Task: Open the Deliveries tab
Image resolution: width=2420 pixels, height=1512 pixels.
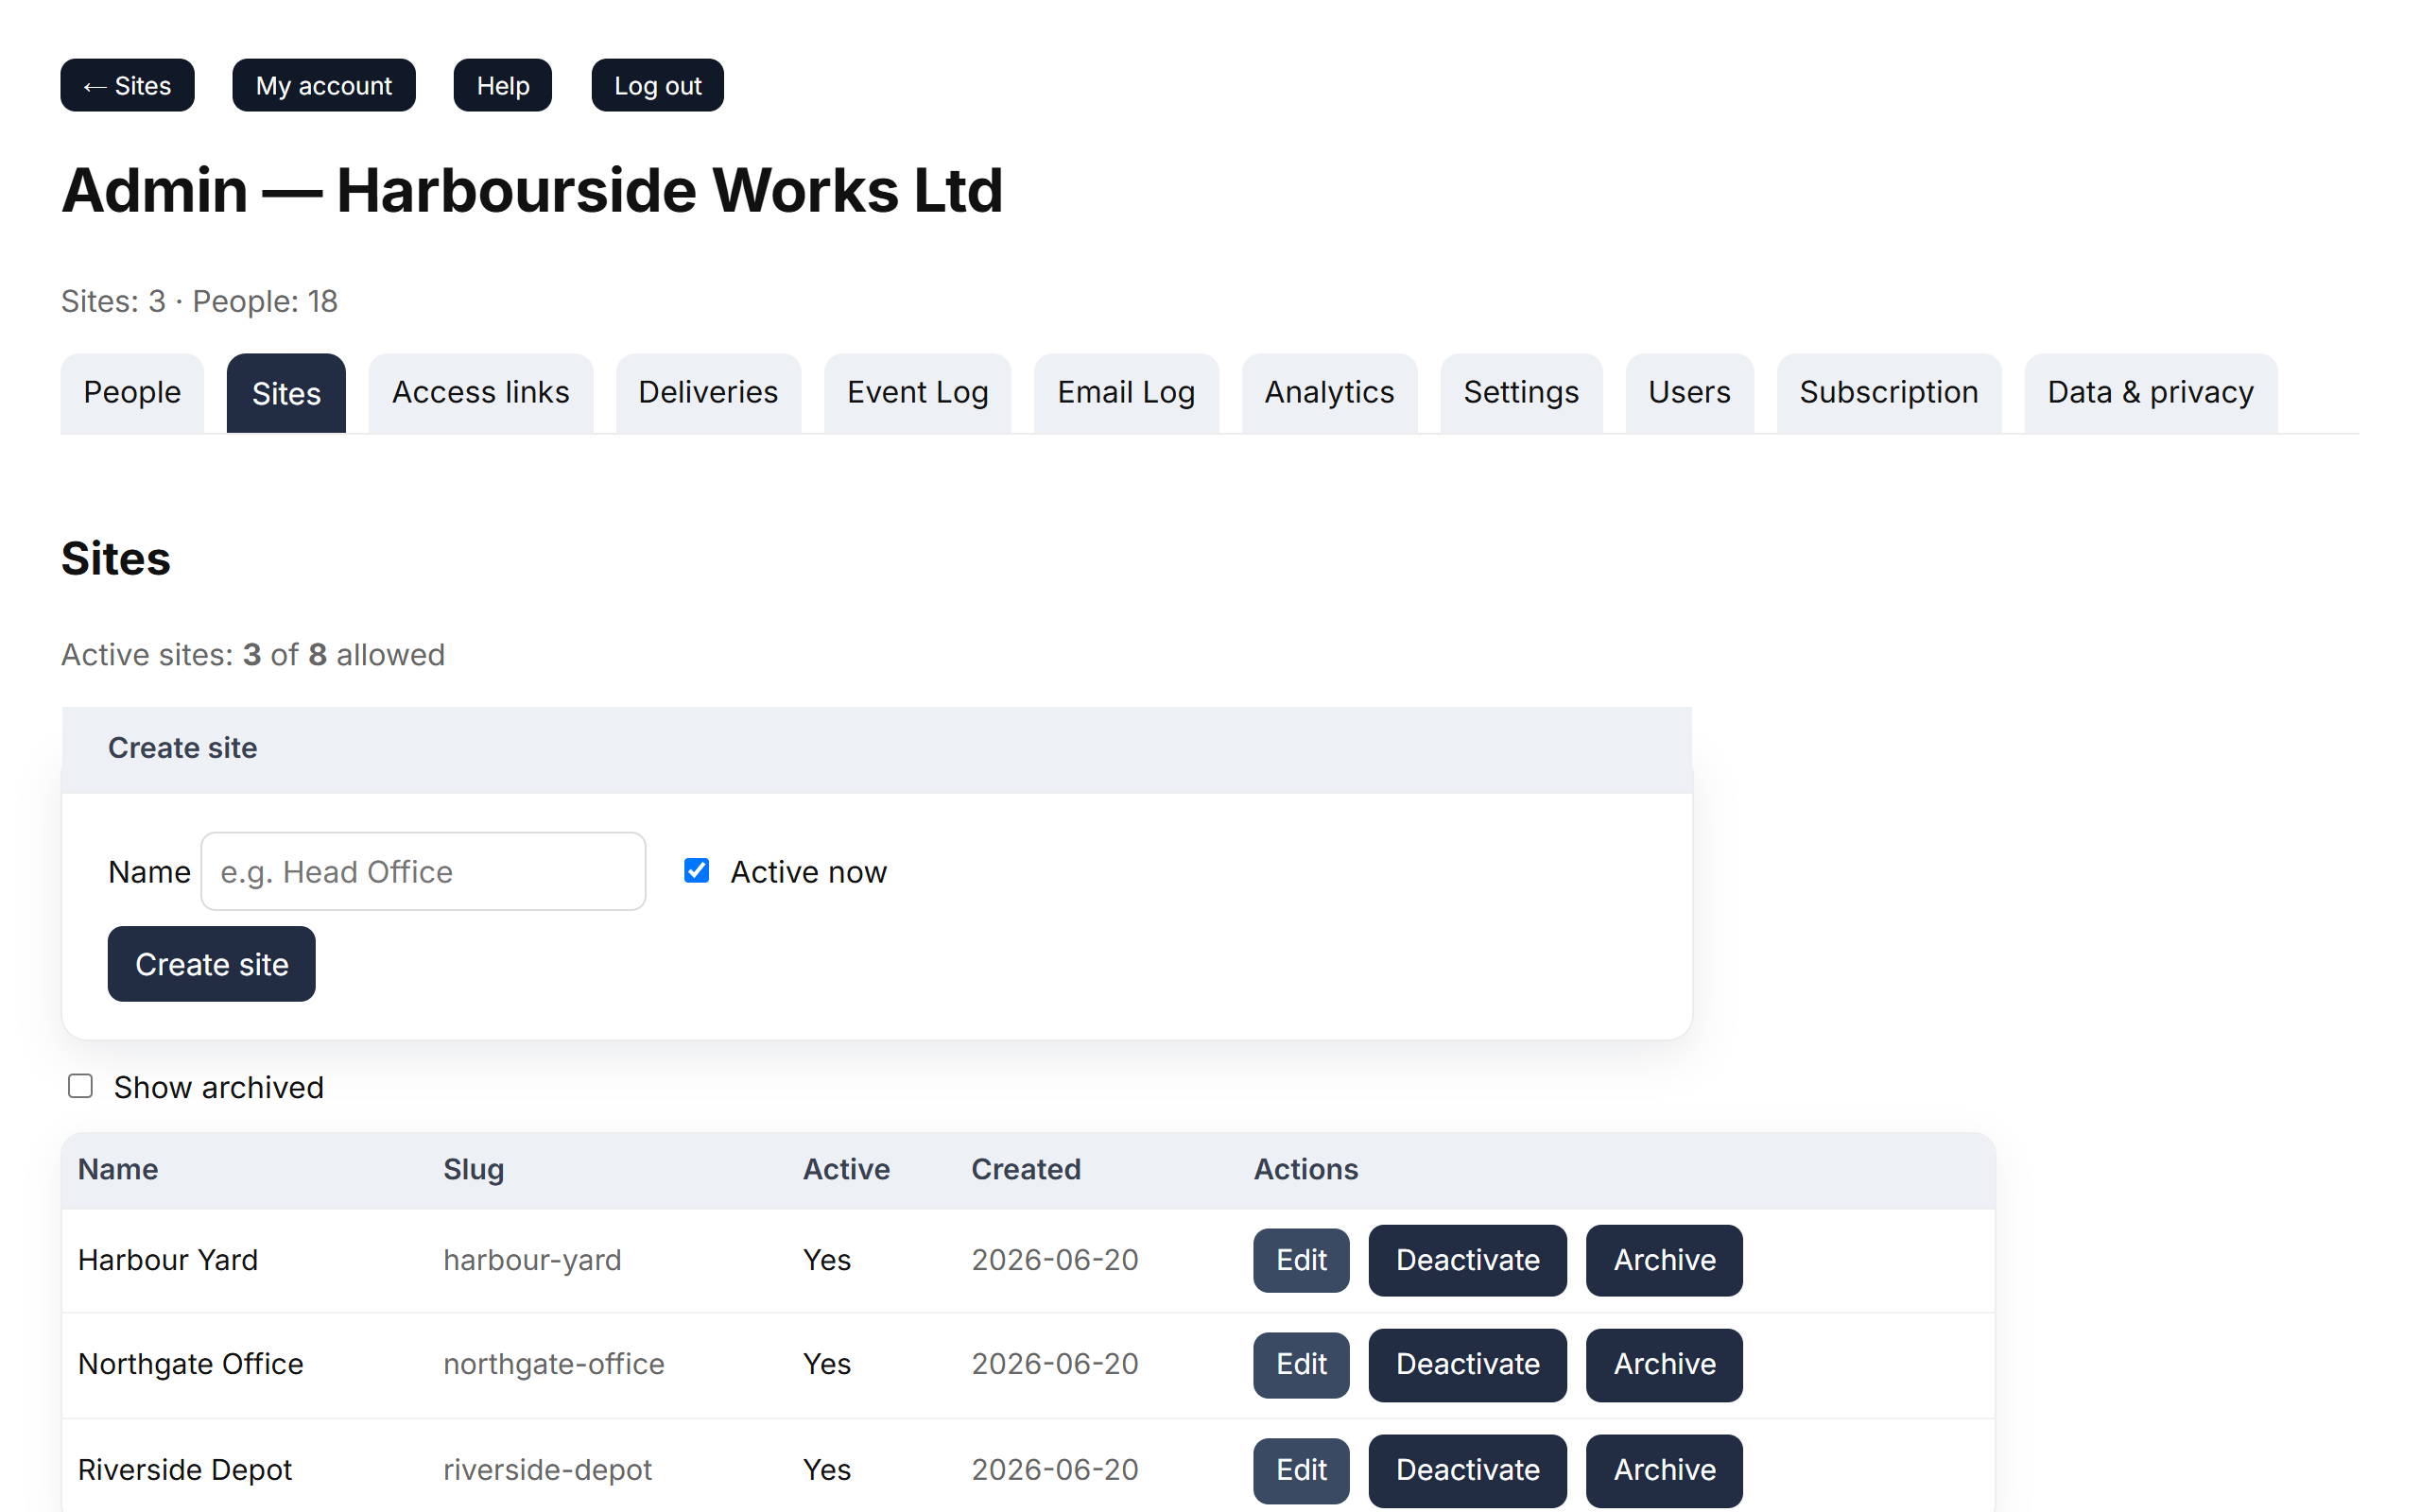Action: [708, 392]
